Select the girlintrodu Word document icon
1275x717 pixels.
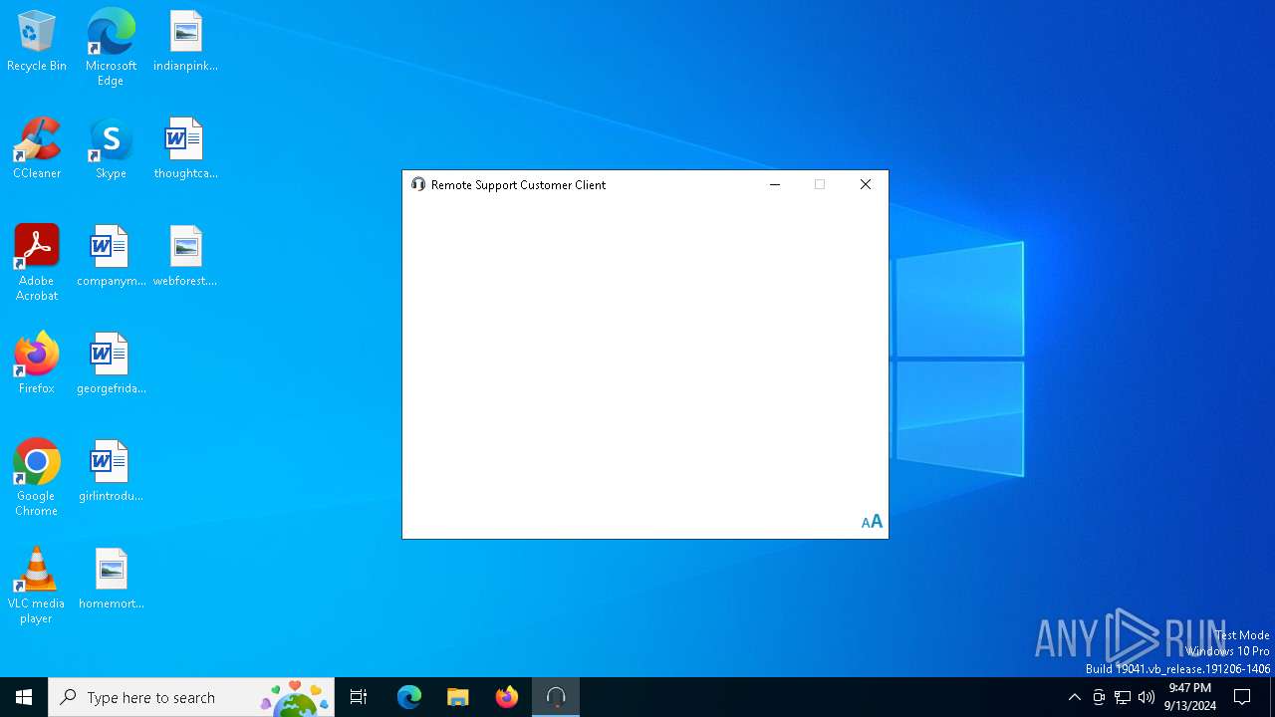pos(111,472)
